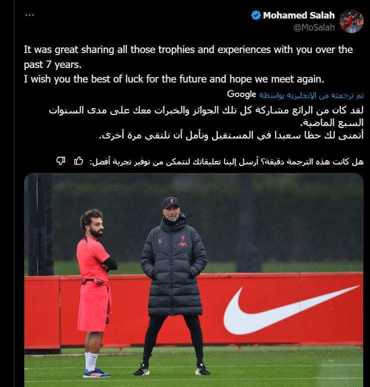This screenshot has height=387, width=370.
Task: Open the three-dot more options menu
Action: pos(29,15)
